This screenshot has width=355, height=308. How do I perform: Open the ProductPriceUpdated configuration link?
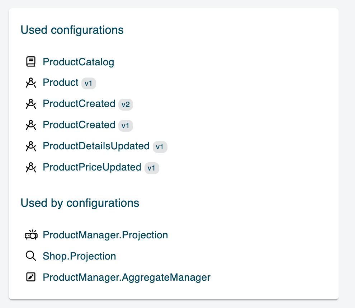click(92, 167)
